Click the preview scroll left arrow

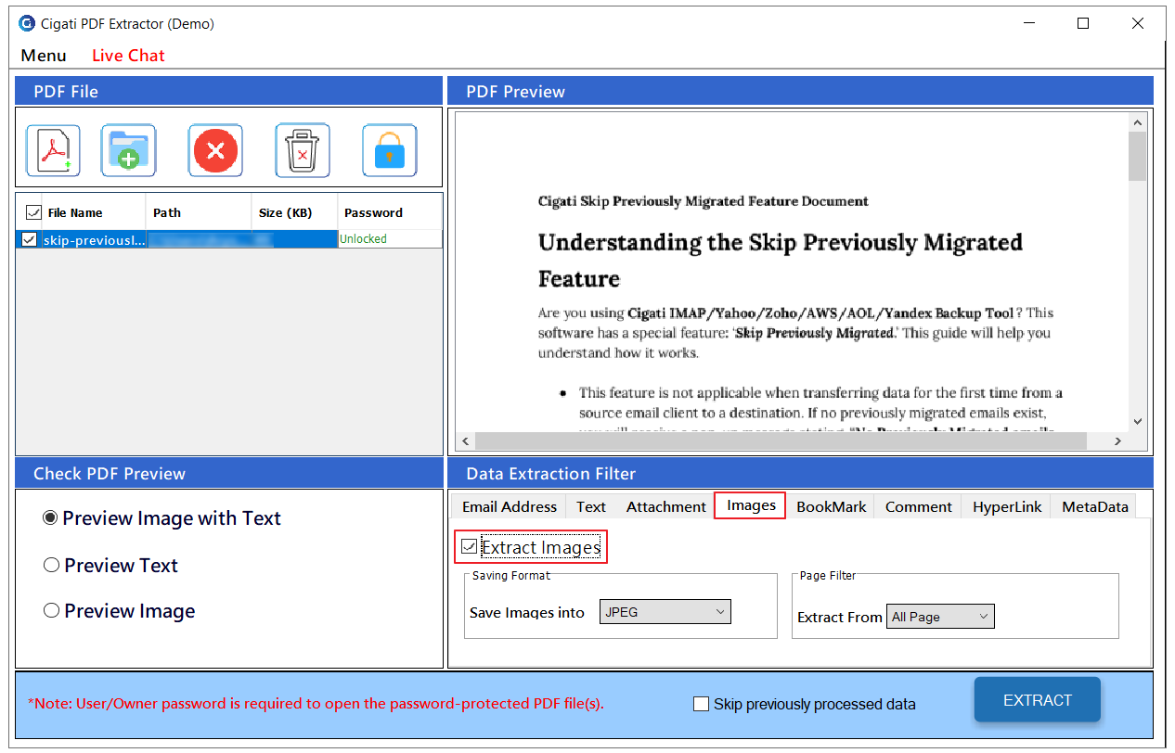467,441
